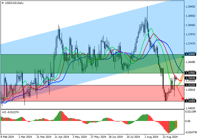Select the 3 May 2024 date label
This screenshot has width=197, height=140.
click(80, 137)
